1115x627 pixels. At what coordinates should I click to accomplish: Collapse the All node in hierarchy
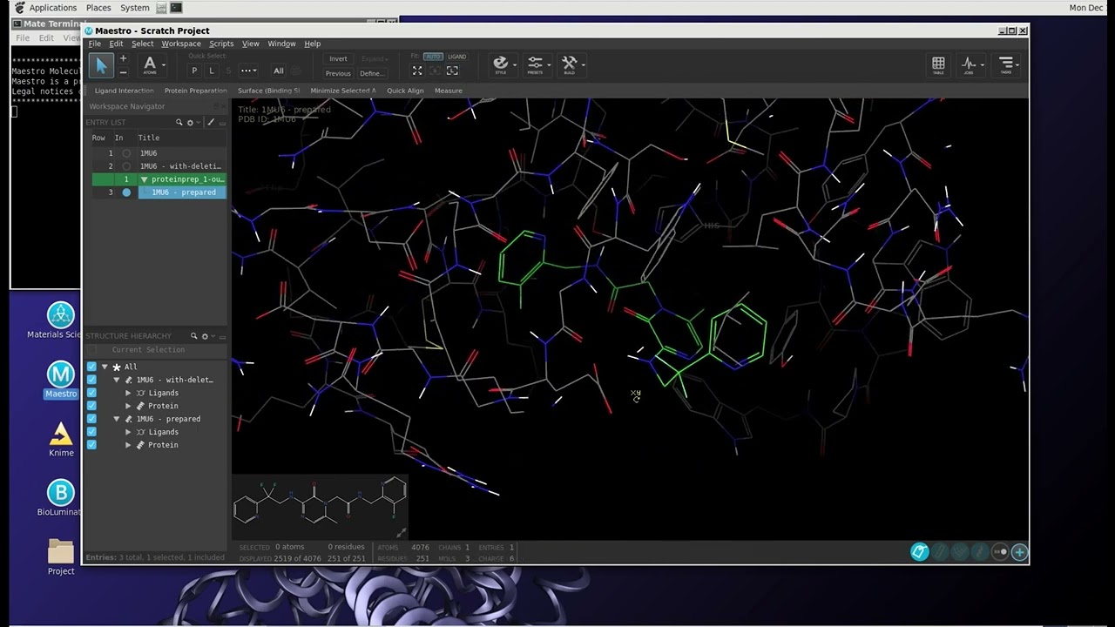pyautogui.click(x=105, y=367)
